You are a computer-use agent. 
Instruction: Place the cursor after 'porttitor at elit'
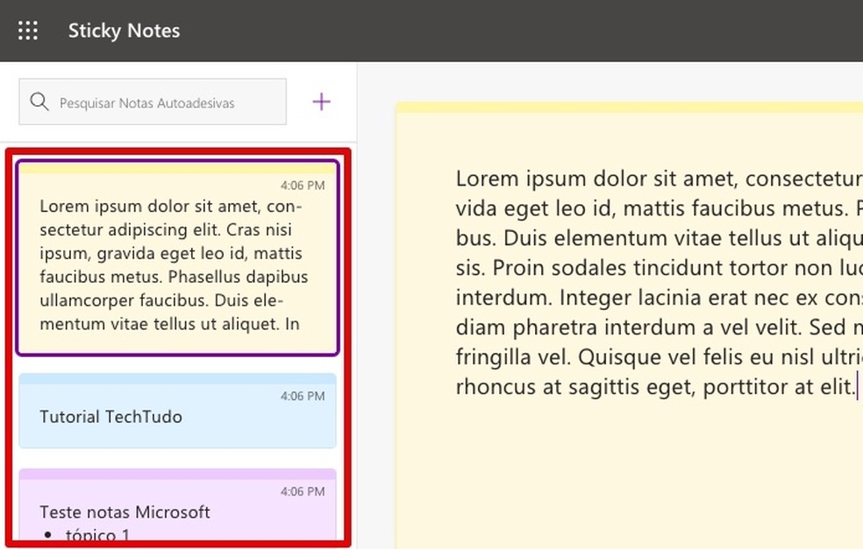pos(856,386)
